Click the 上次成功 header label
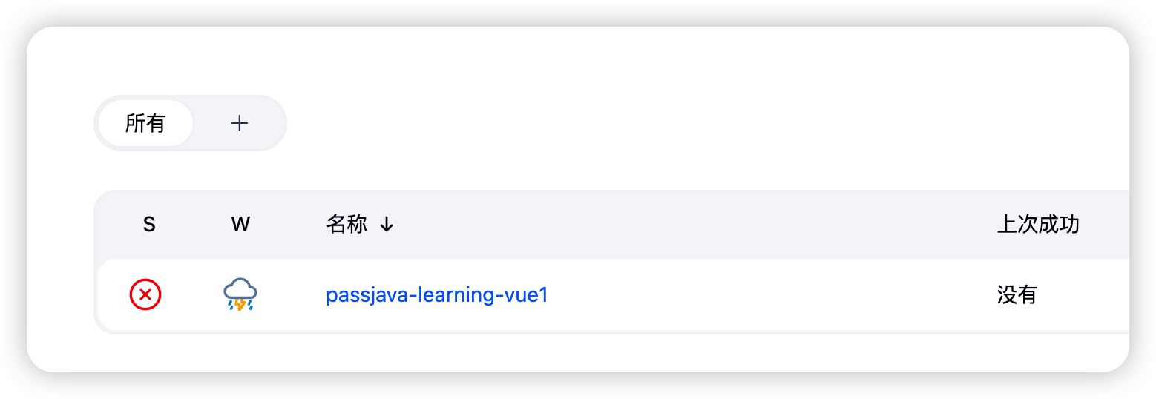This screenshot has width=1156, height=399. tap(1037, 225)
